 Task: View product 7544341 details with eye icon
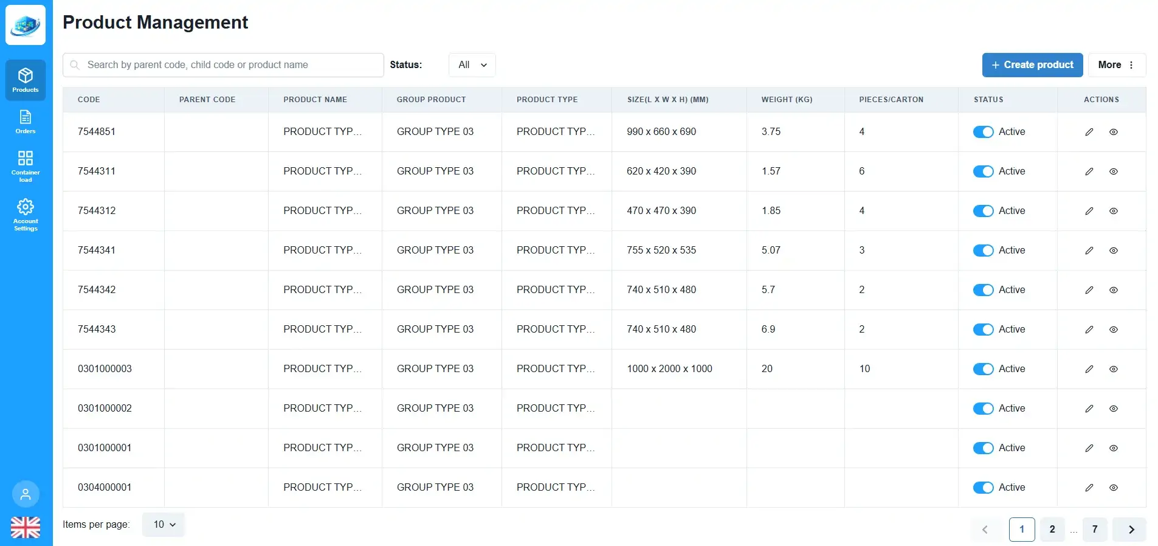click(x=1114, y=251)
